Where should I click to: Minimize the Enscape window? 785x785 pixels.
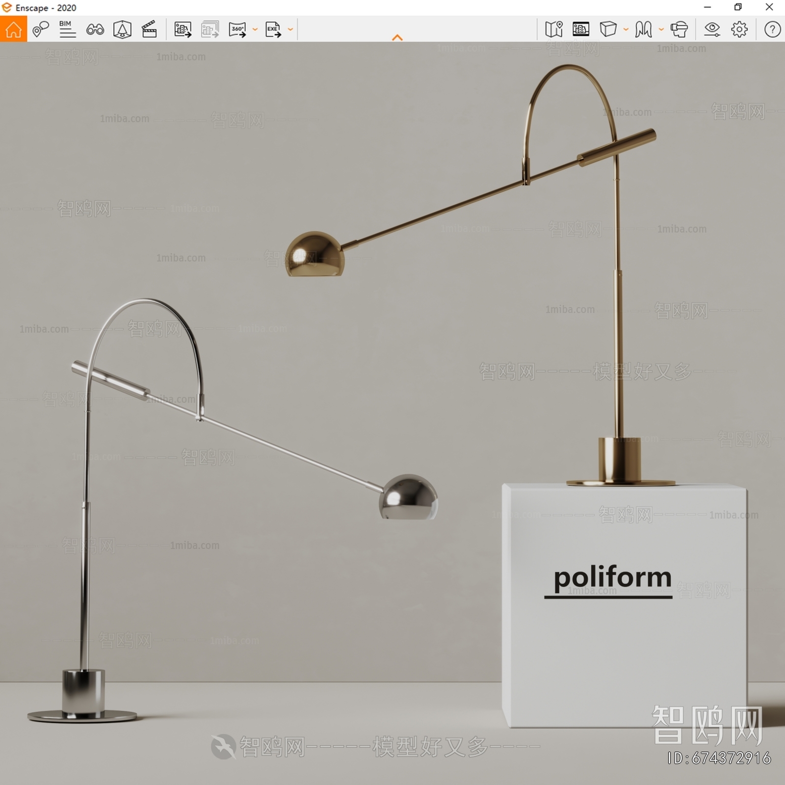click(707, 7)
